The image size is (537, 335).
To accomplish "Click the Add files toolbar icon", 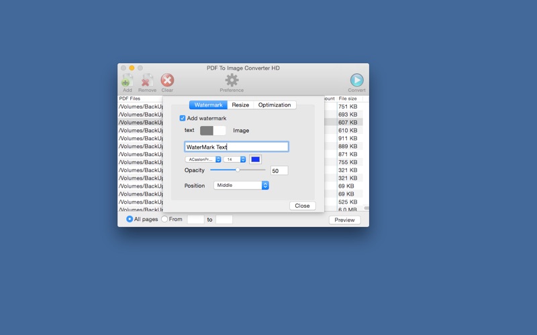I will (x=127, y=81).
